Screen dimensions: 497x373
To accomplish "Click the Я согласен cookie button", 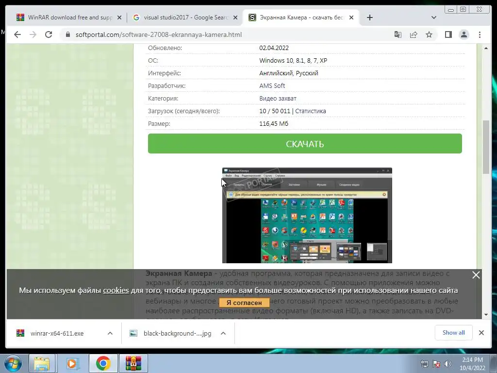I will (x=244, y=303).
